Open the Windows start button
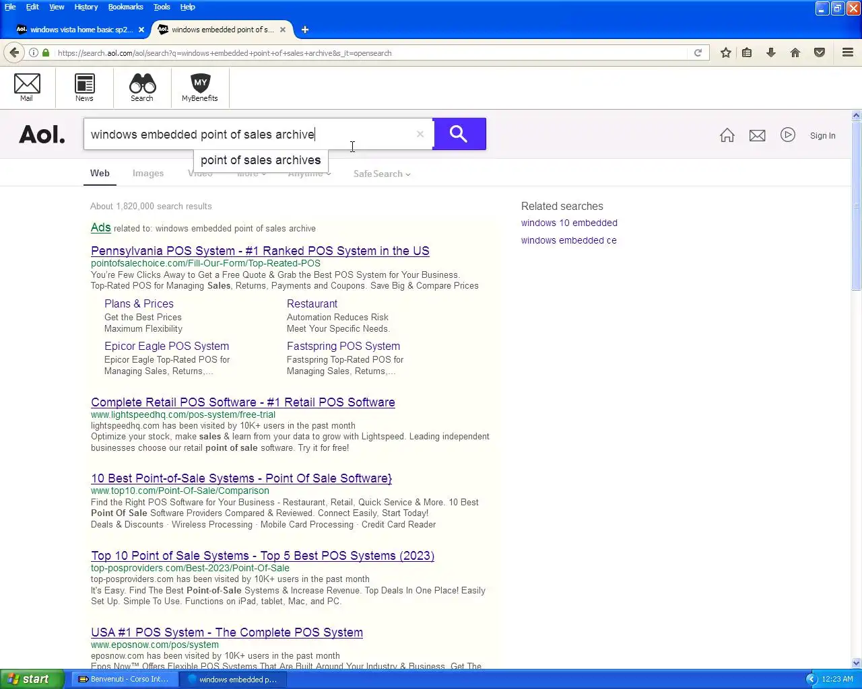Image resolution: width=862 pixels, height=689 pixels. [x=32, y=679]
